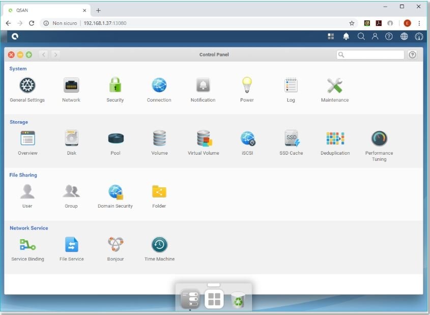Open the user account menu icon
The height and width of the screenshot is (315, 430).
click(375, 37)
